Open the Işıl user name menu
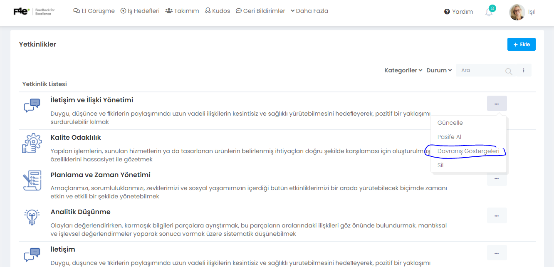This screenshot has height=267, width=554. 532,12
